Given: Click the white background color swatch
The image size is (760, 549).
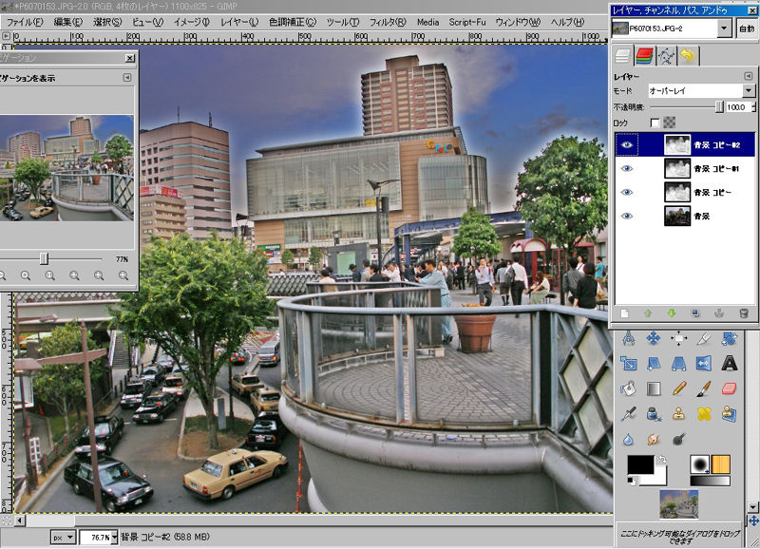Looking at the screenshot, I should pyautogui.click(x=659, y=481).
